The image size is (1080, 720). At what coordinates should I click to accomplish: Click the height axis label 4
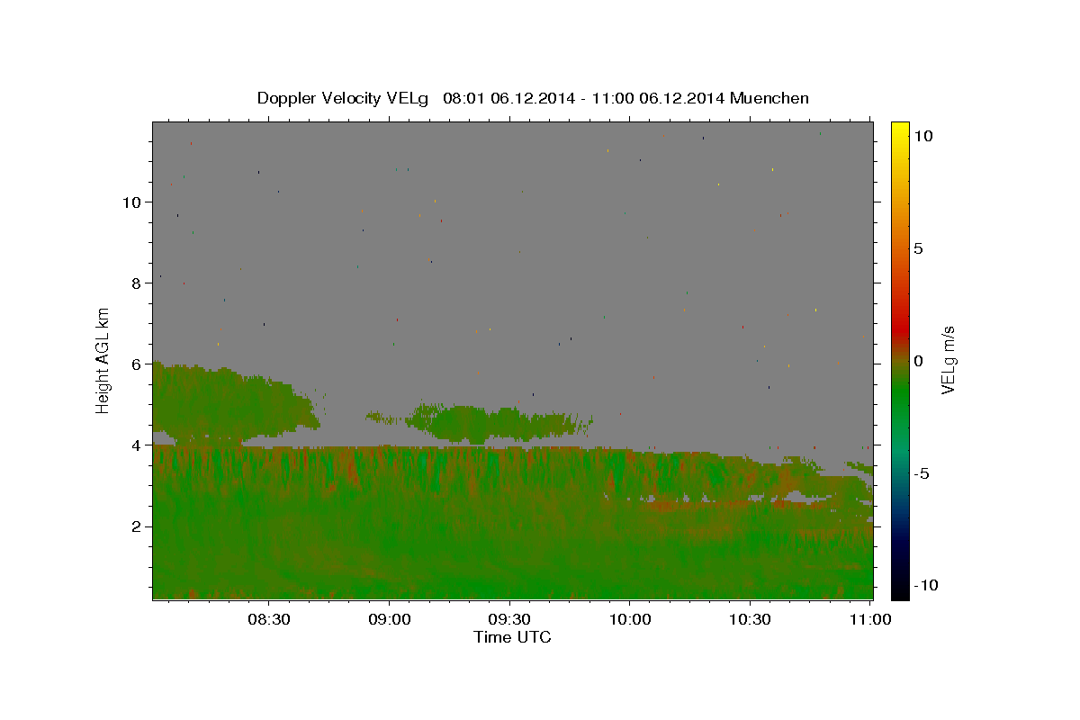tap(136, 445)
